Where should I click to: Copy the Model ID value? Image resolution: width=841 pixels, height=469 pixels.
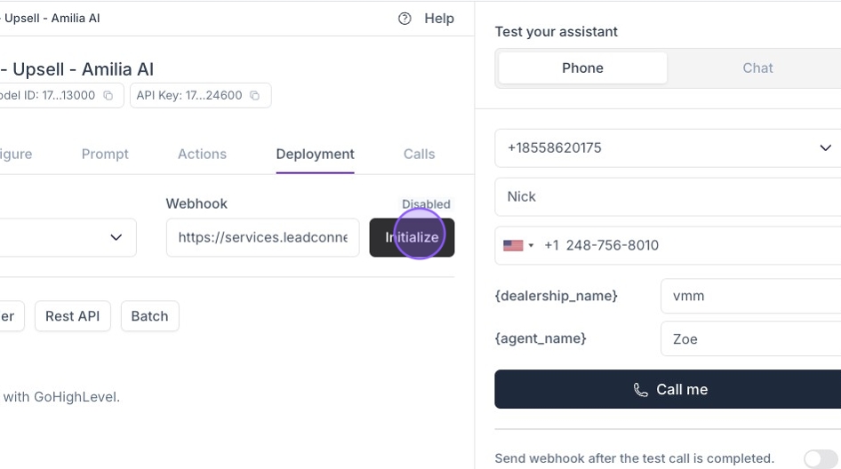tap(108, 96)
